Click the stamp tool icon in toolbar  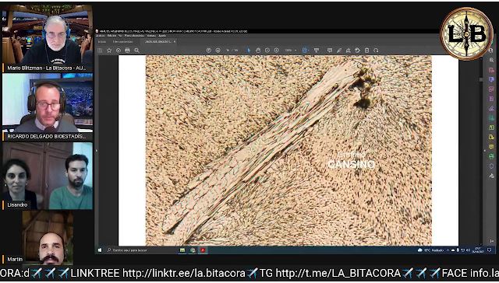point(357,51)
